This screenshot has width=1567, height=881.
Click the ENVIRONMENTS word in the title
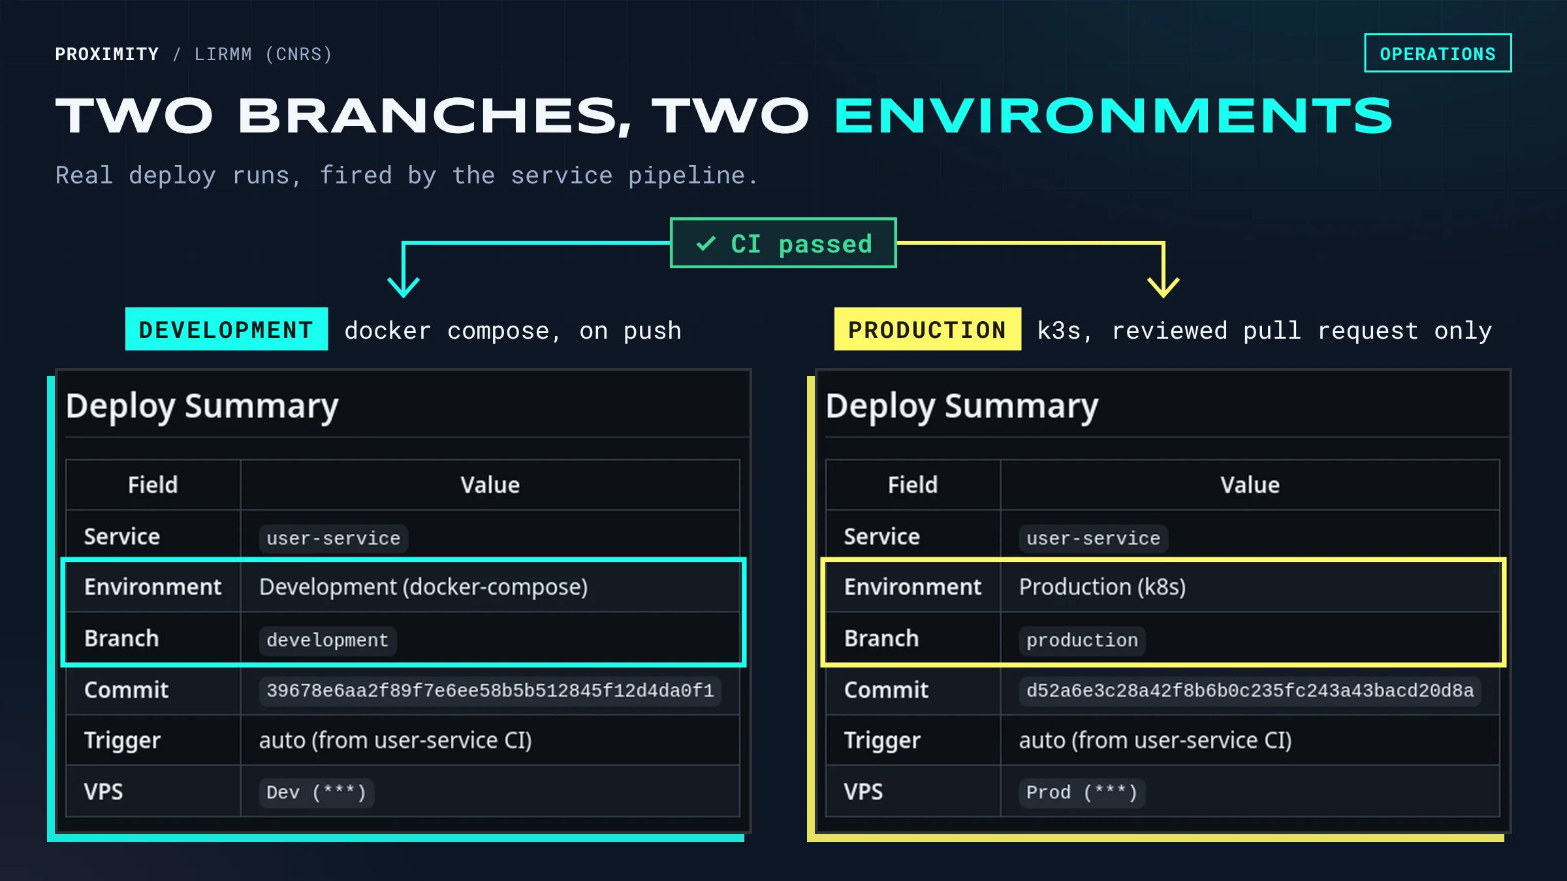pos(1114,117)
